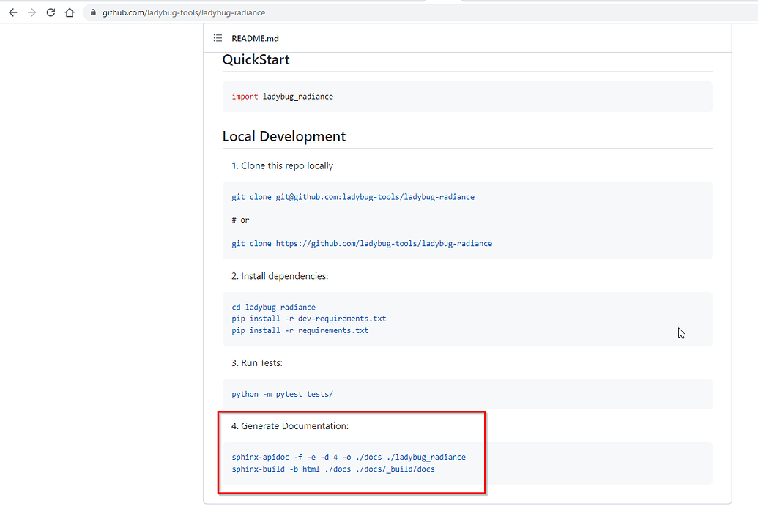
Task: Click the cd ladybug-radiance command
Action: click(273, 308)
